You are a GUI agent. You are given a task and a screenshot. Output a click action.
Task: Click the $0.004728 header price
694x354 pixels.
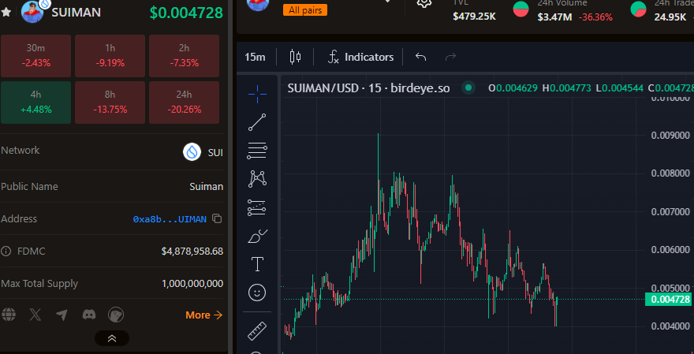point(186,13)
